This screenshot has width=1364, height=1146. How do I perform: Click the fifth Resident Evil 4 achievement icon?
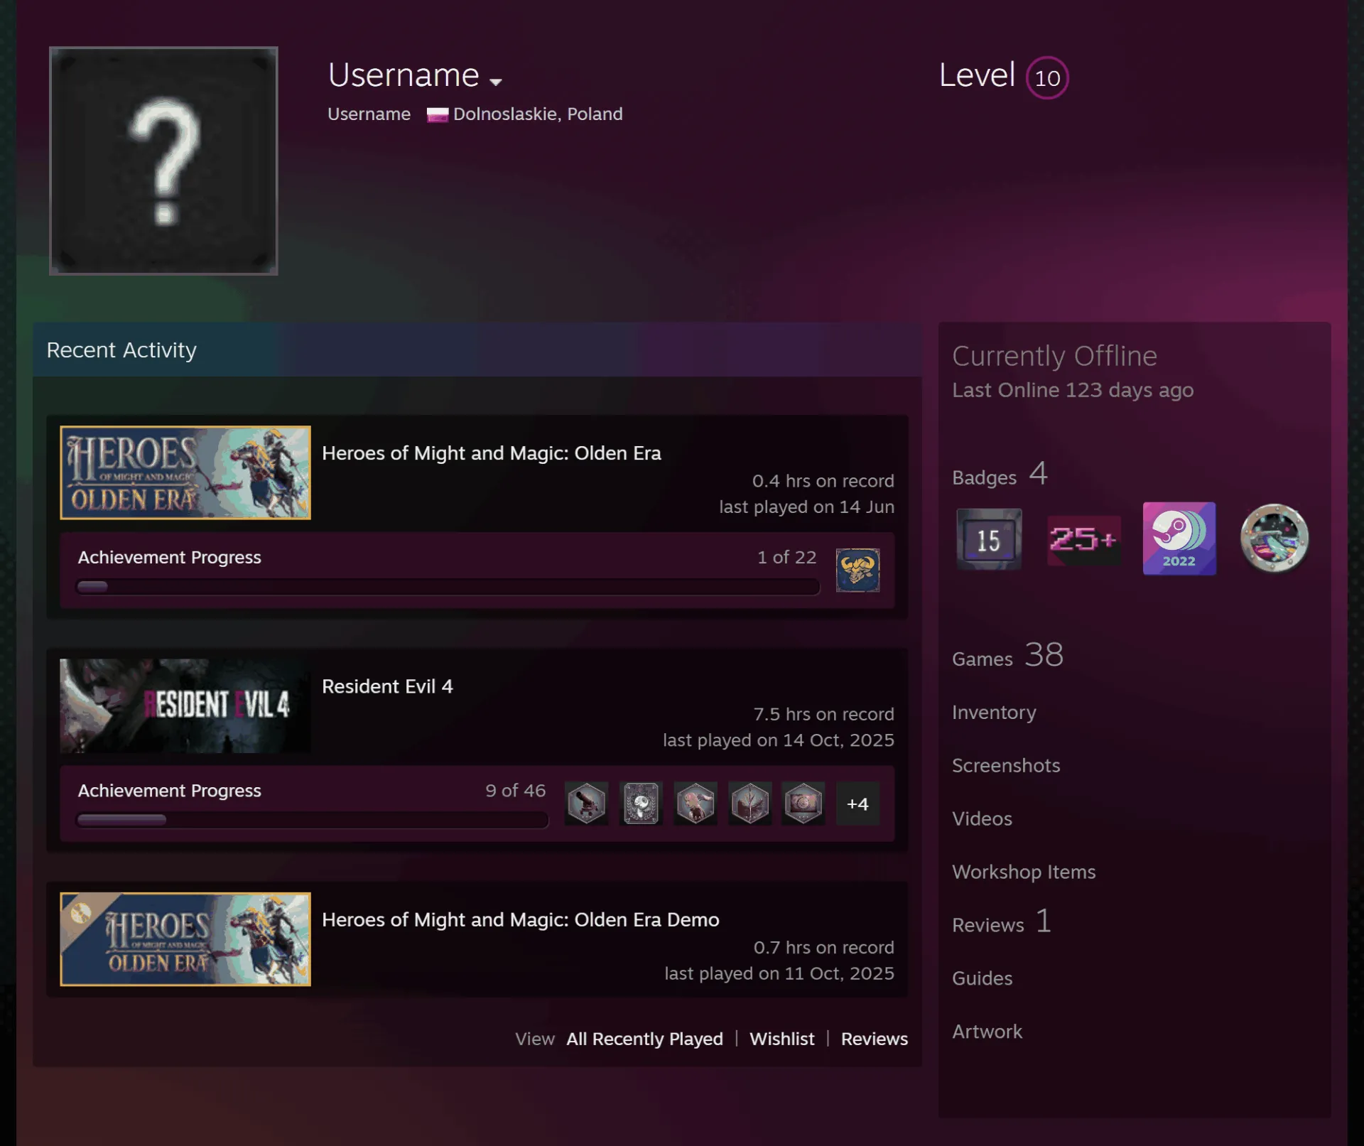tap(803, 804)
